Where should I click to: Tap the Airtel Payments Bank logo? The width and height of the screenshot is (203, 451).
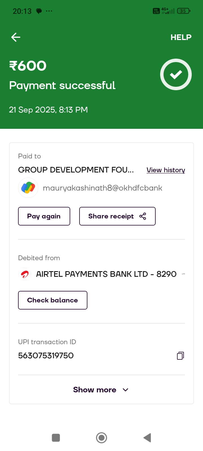click(25, 274)
